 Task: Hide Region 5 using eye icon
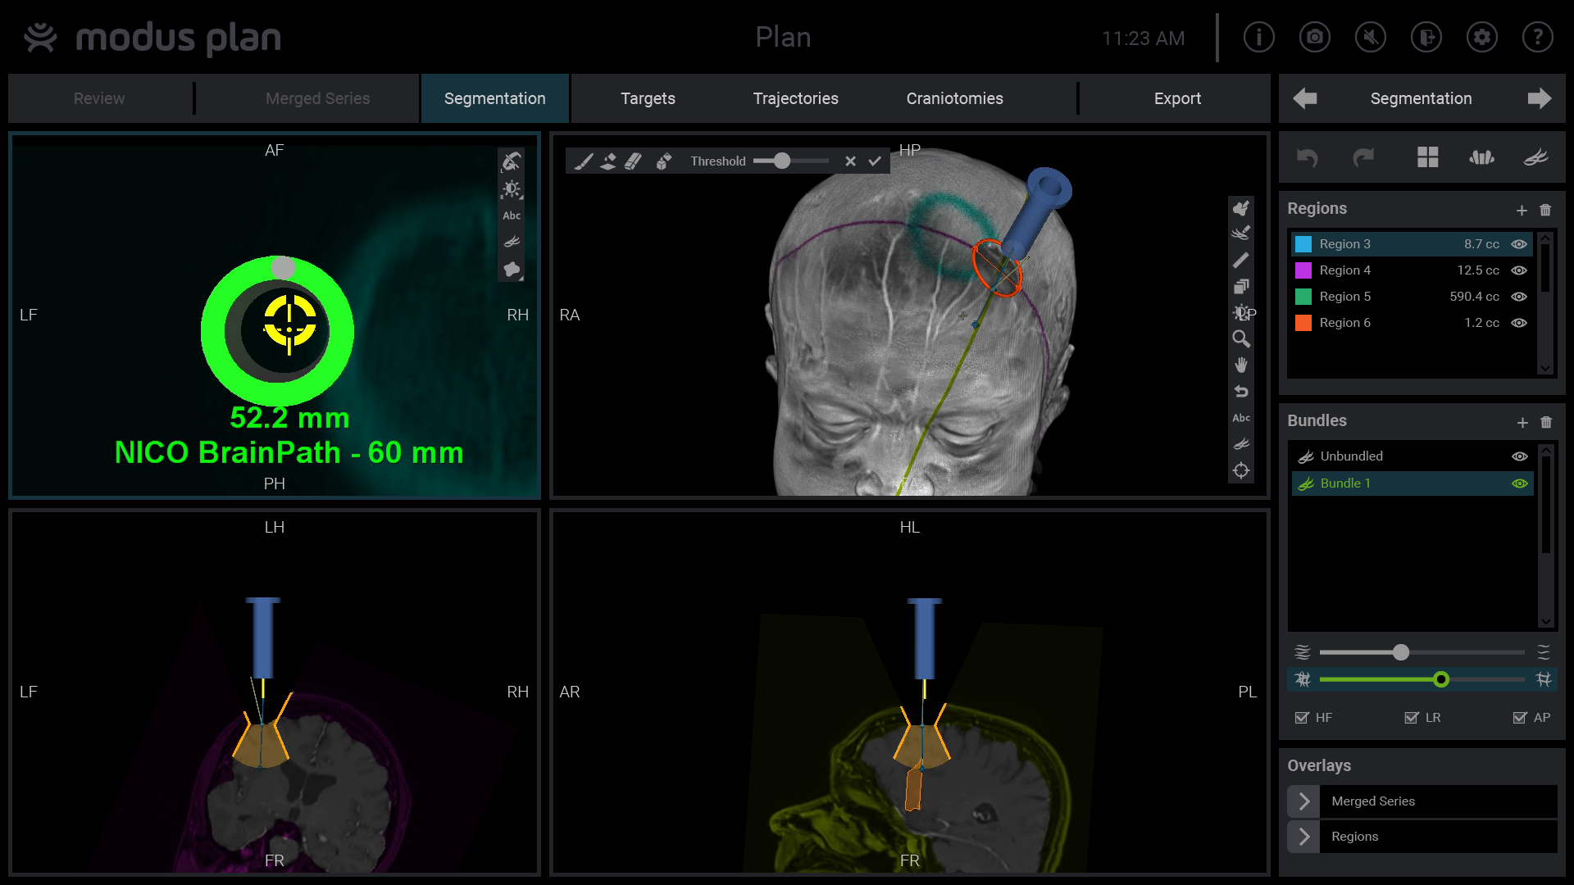(1519, 297)
